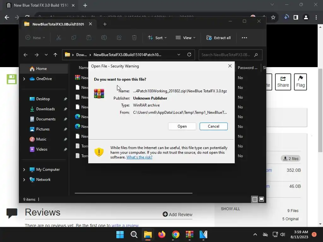This screenshot has height=242, width=323.
Task: Click the Password column header
Action: [x=247, y=68]
